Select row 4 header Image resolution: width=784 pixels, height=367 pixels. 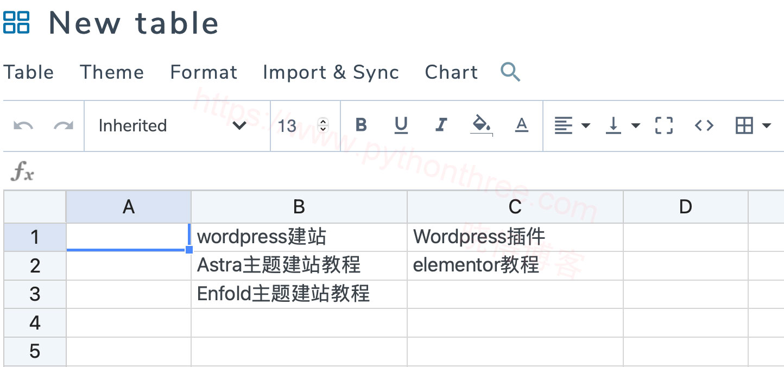(x=35, y=323)
